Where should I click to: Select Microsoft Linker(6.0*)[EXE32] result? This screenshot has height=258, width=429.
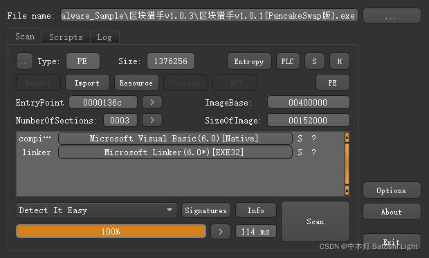click(175, 152)
